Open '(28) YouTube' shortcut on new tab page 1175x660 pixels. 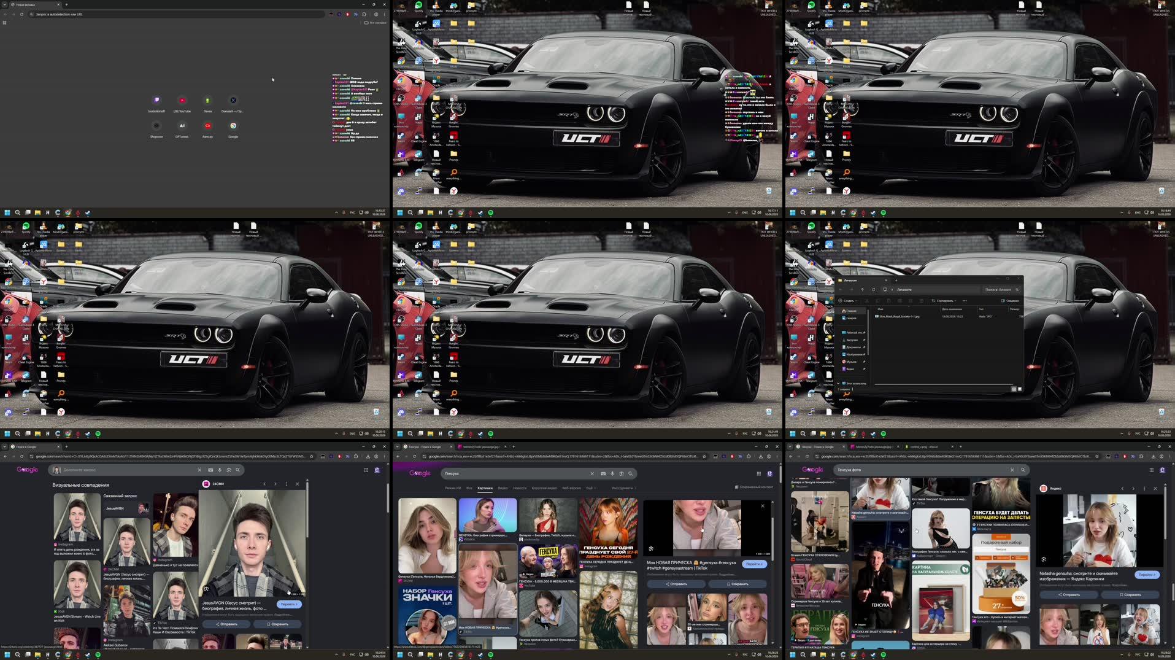coord(182,103)
